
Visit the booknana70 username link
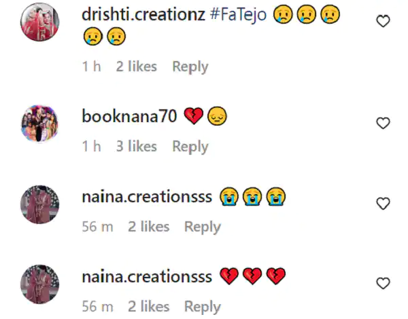pyautogui.click(x=129, y=116)
